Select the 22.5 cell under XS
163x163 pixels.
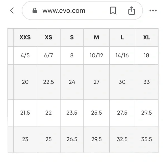click(49, 82)
